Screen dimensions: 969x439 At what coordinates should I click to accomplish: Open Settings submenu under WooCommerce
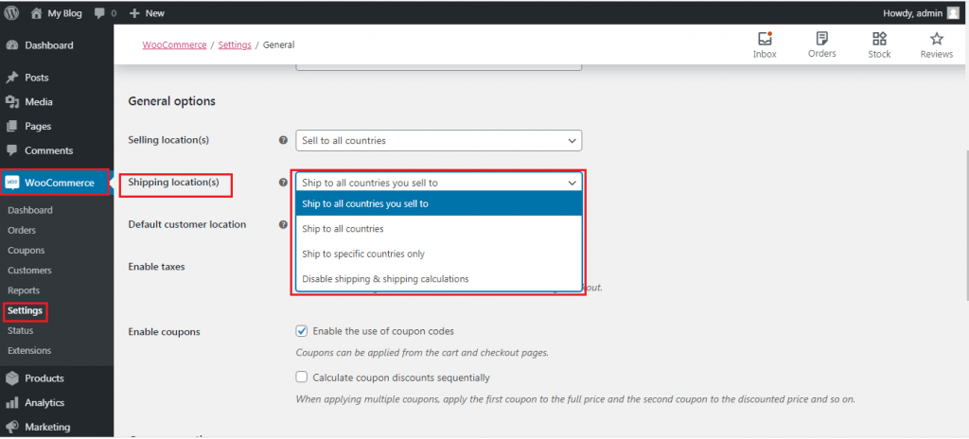26,310
